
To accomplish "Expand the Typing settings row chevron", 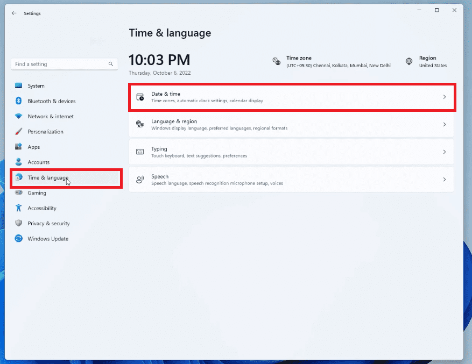I will (x=445, y=152).
